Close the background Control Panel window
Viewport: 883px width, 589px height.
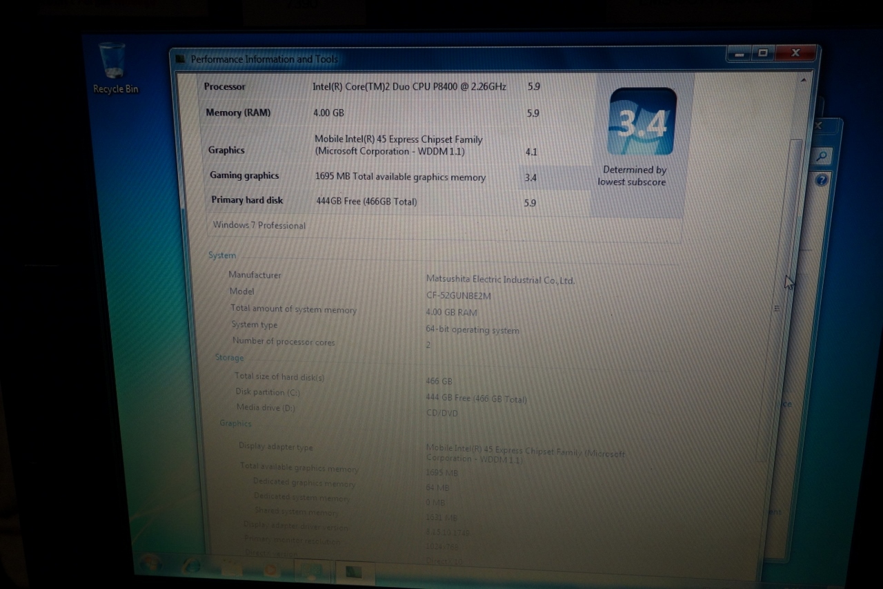[819, 125]
